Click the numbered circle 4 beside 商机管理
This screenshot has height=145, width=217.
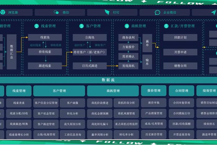pyautogui.click(x=127, y=26)
